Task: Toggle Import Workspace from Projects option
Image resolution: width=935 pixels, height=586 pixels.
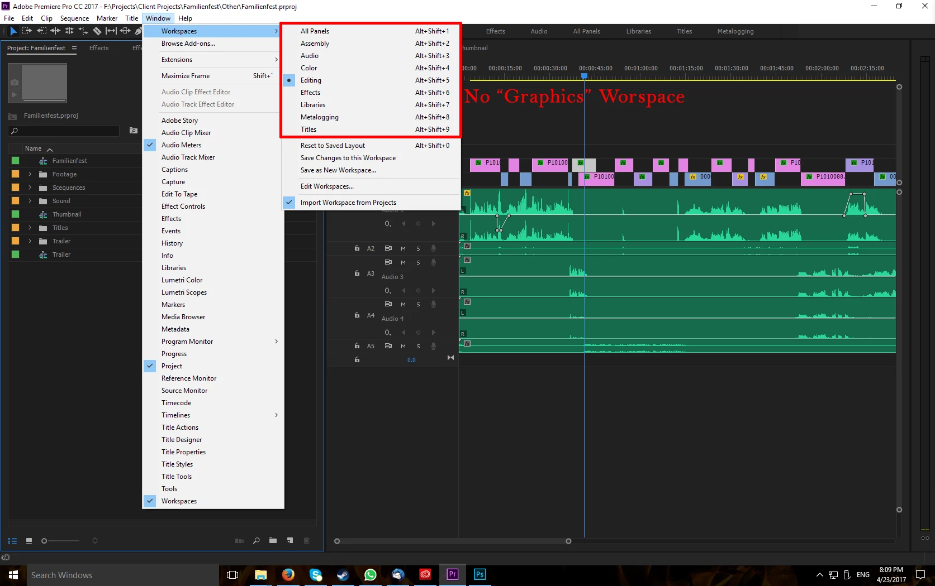Action: (371, 203)
